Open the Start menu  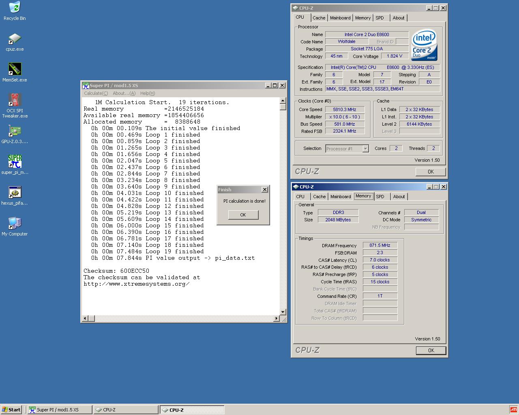point(11,409)
